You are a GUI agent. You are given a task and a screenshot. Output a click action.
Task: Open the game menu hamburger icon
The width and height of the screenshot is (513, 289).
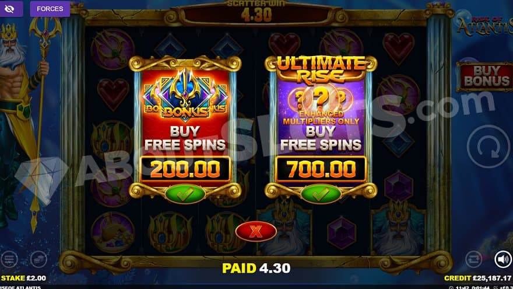click(9, 259)
